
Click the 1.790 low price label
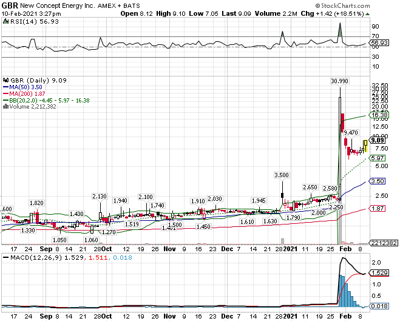point(293,217)
